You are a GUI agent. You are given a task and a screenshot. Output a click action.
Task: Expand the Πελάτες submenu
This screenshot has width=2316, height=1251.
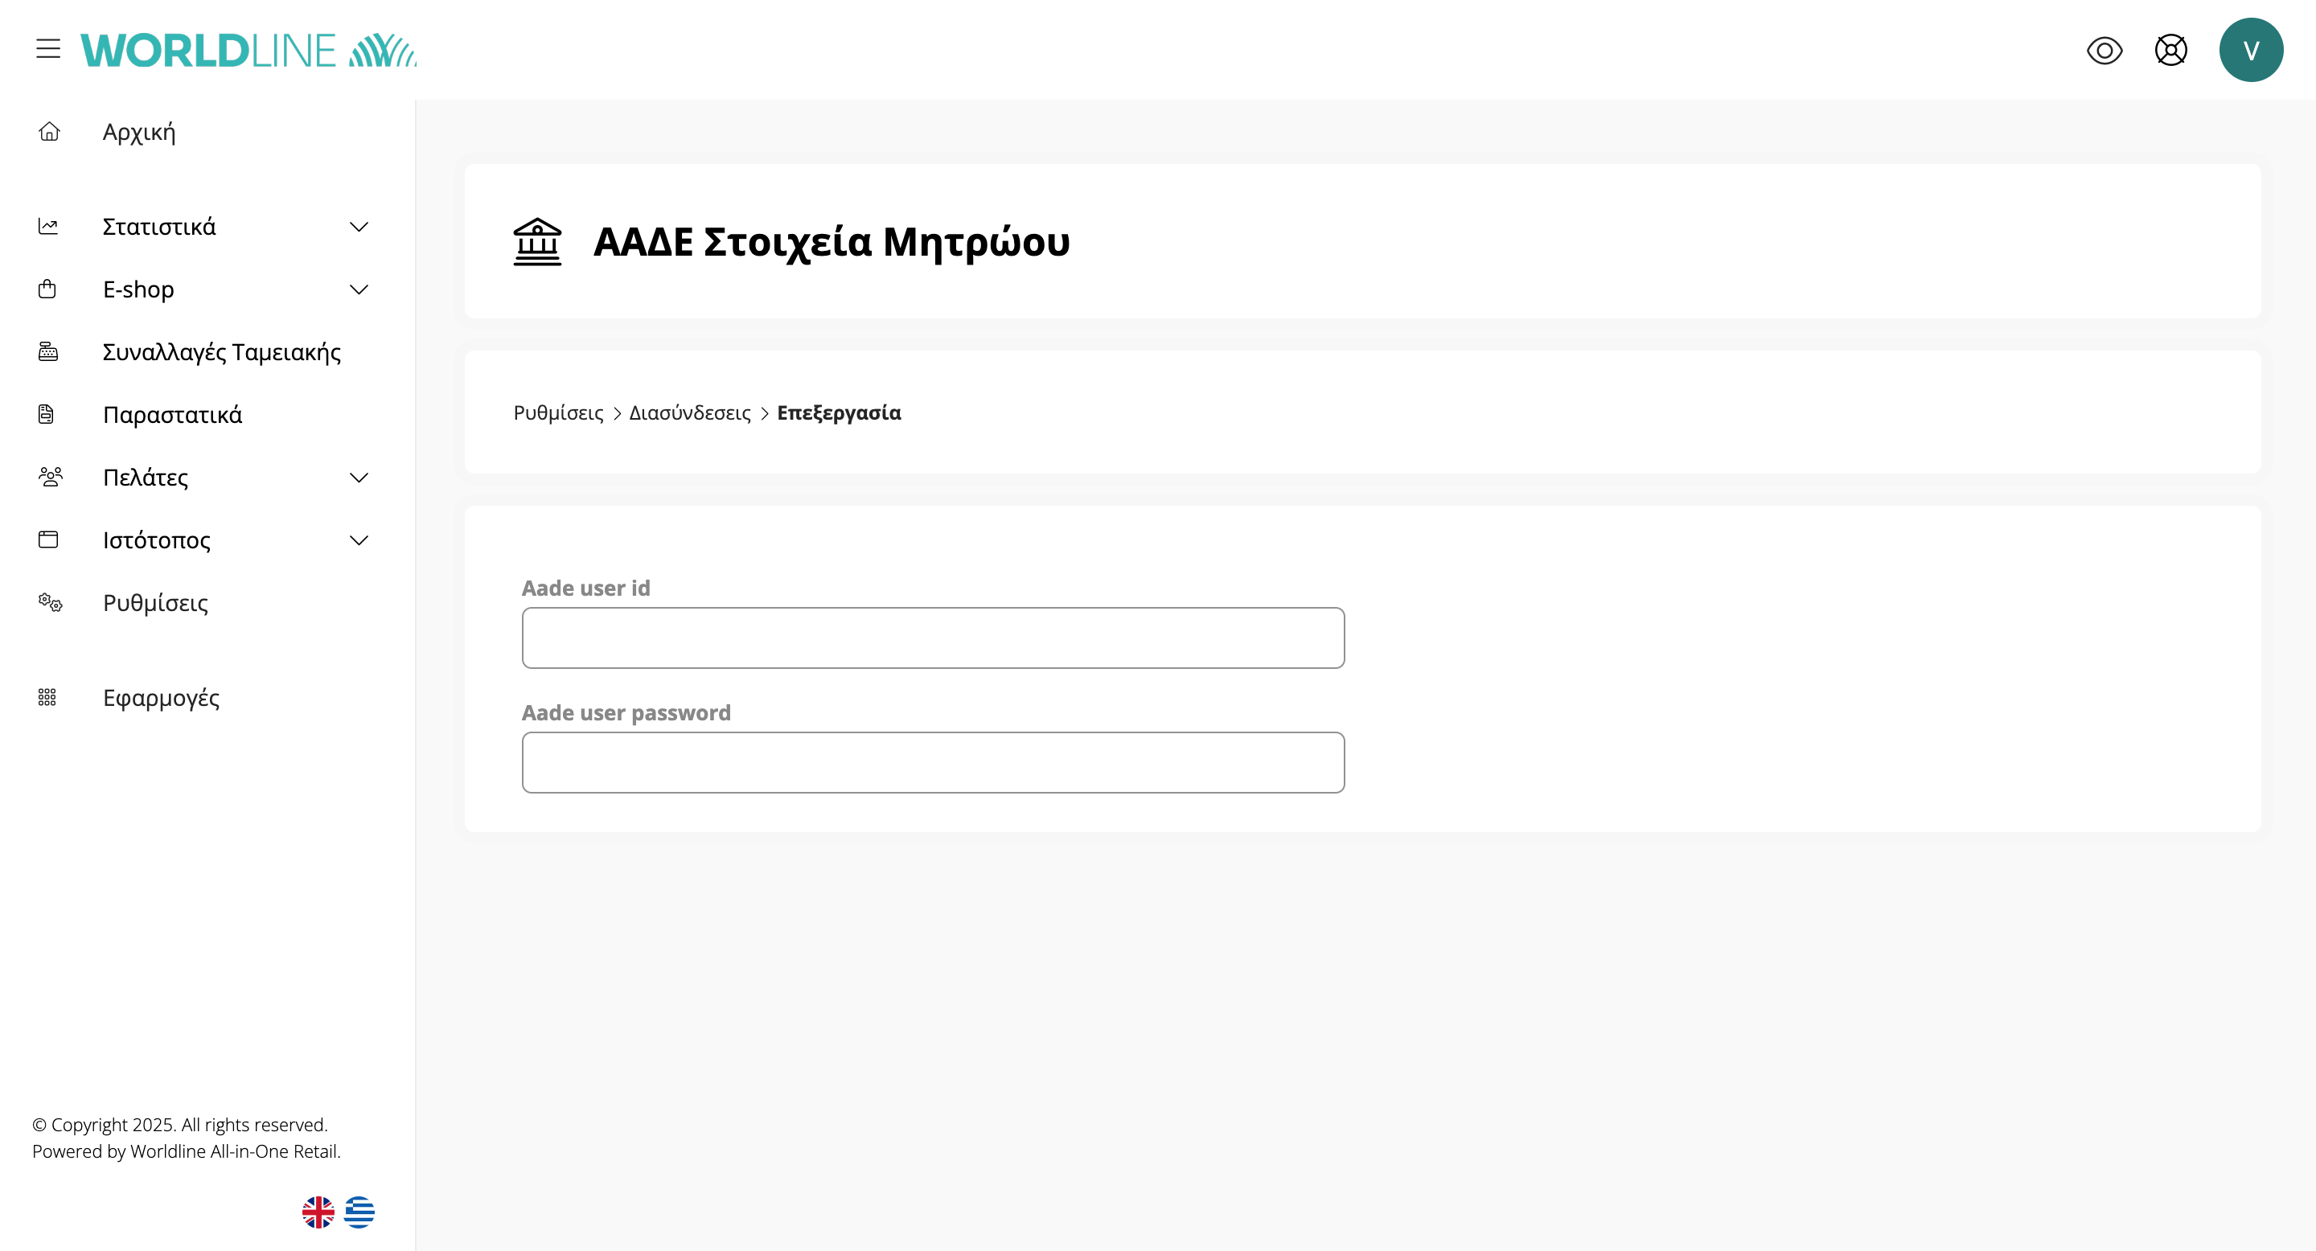[359, 478]
